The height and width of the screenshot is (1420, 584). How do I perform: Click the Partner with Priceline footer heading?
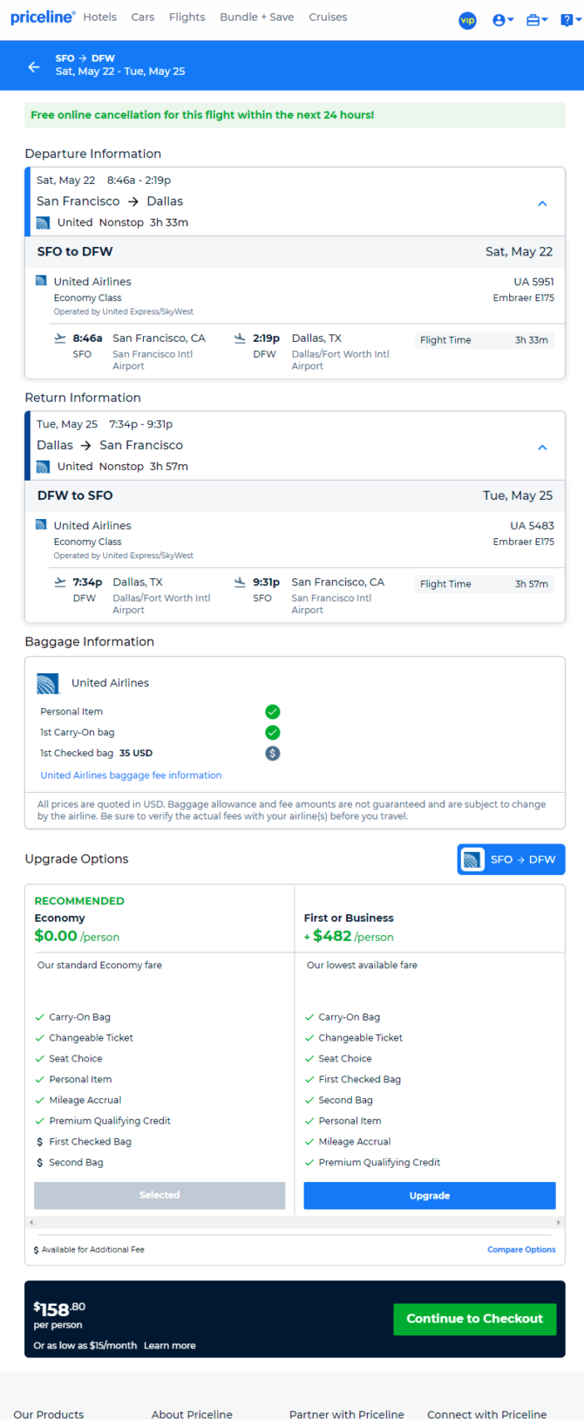(347, 1414)
